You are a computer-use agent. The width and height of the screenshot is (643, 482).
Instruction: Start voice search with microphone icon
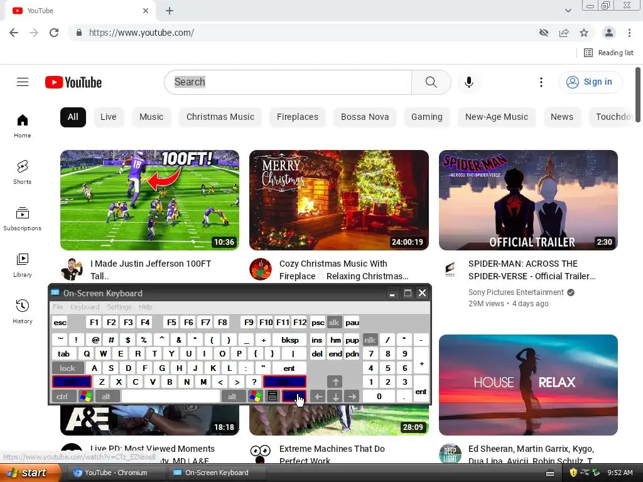coord(468,82)
